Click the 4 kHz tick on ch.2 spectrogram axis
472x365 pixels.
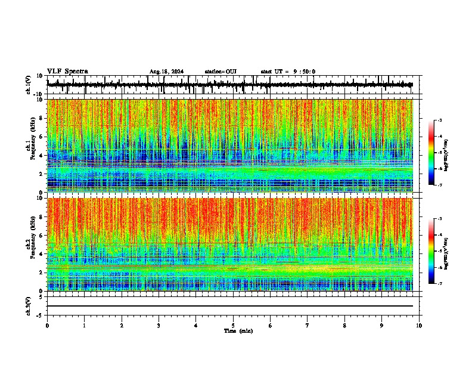tap(42, 254)
